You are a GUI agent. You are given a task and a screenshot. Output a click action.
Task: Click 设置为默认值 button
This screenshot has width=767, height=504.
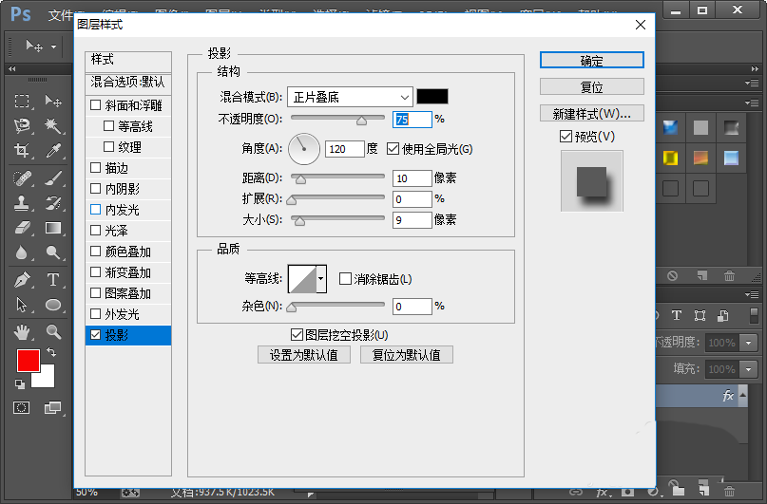(304, 355)
